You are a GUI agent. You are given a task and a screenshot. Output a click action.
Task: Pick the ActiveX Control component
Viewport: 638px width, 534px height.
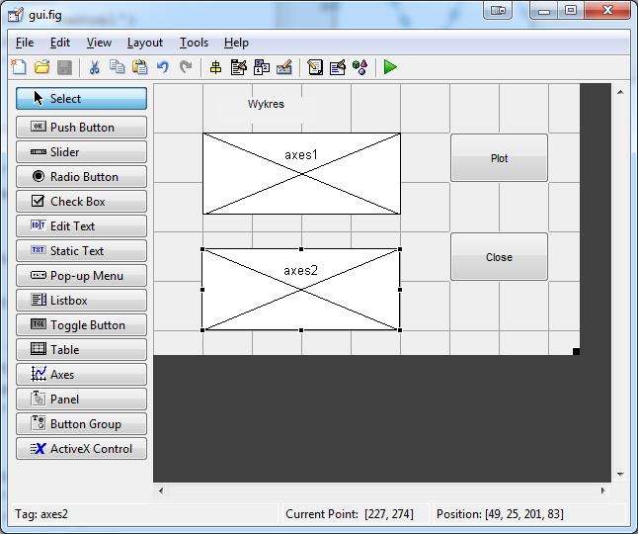(x=81, y=449)
